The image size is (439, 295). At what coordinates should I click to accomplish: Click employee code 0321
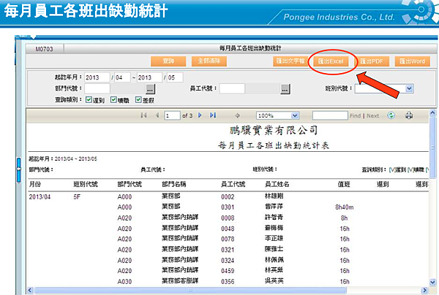click(x=228, y=250)
